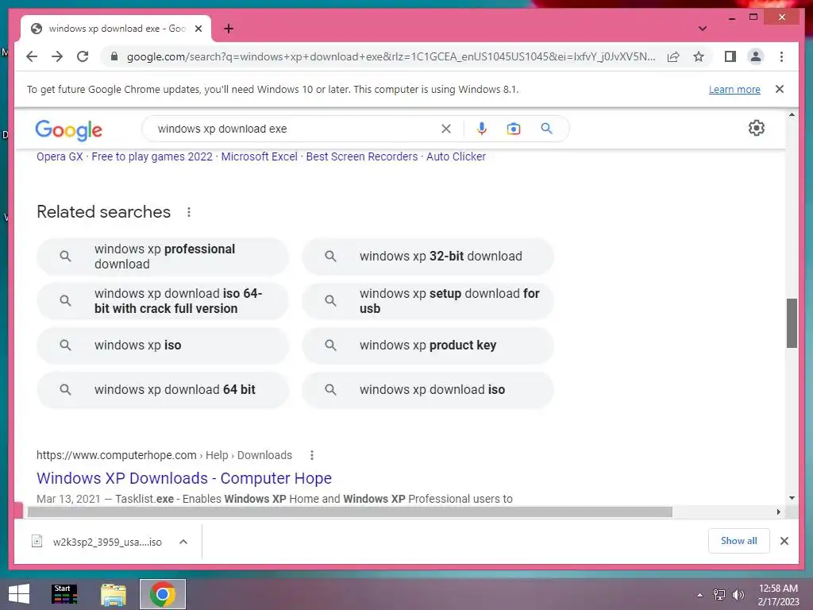Screen dimensions: 813x610
Task: Click the computerhope.com URL breadcrumb
Action: [164, 455]
